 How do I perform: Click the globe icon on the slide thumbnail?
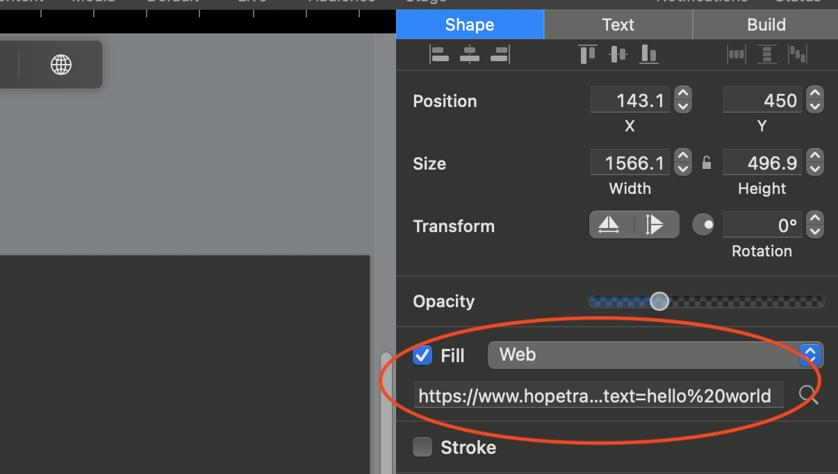(x=61, y=64)
